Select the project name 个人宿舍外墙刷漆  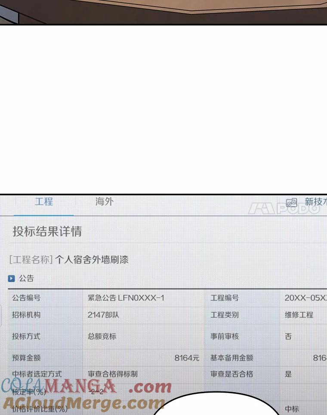(92, 260)
